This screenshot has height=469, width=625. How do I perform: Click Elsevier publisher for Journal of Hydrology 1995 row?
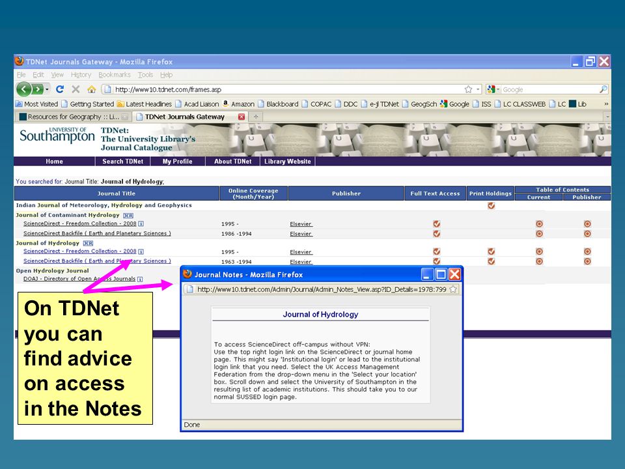click(301, 252)
